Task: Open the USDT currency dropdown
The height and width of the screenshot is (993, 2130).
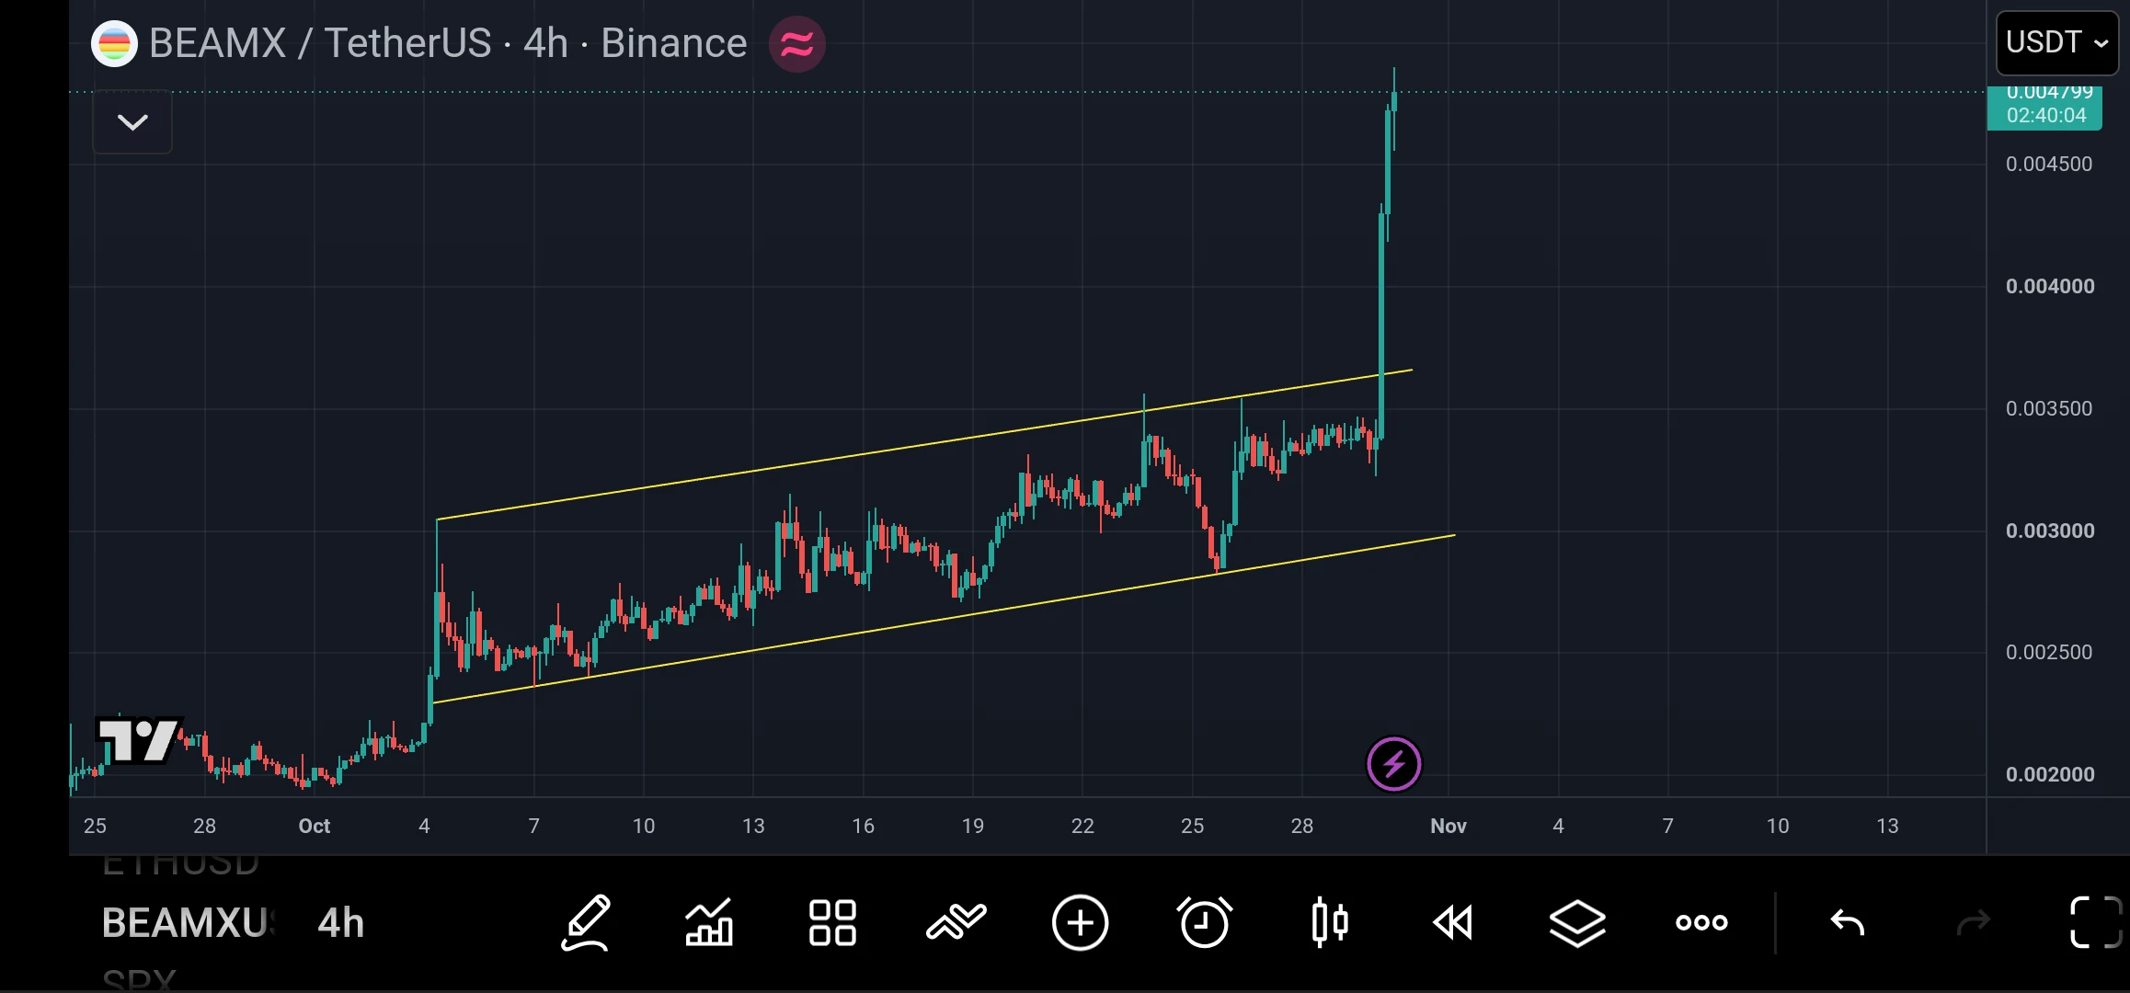Action: coord(2057,42)
